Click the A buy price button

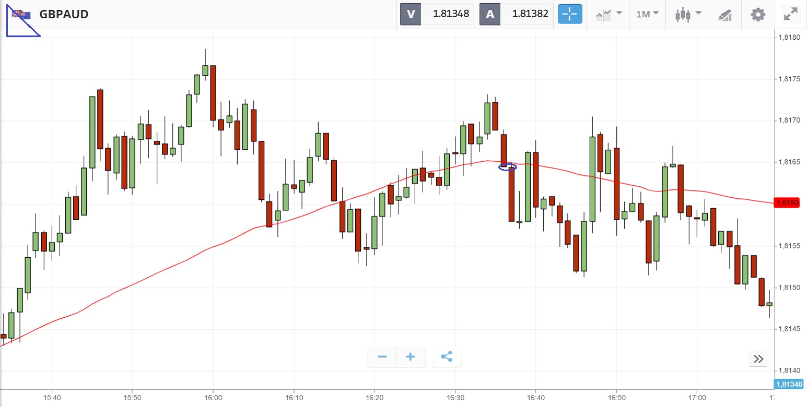[516, 14]
